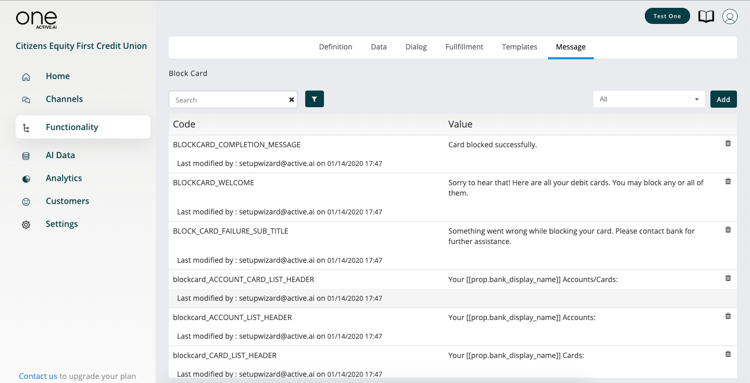Click the Channels chat bubbles icon

point(26,100)
